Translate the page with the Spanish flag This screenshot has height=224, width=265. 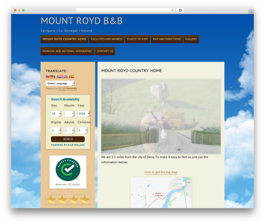pyautogui.click(x=72, y=77)
